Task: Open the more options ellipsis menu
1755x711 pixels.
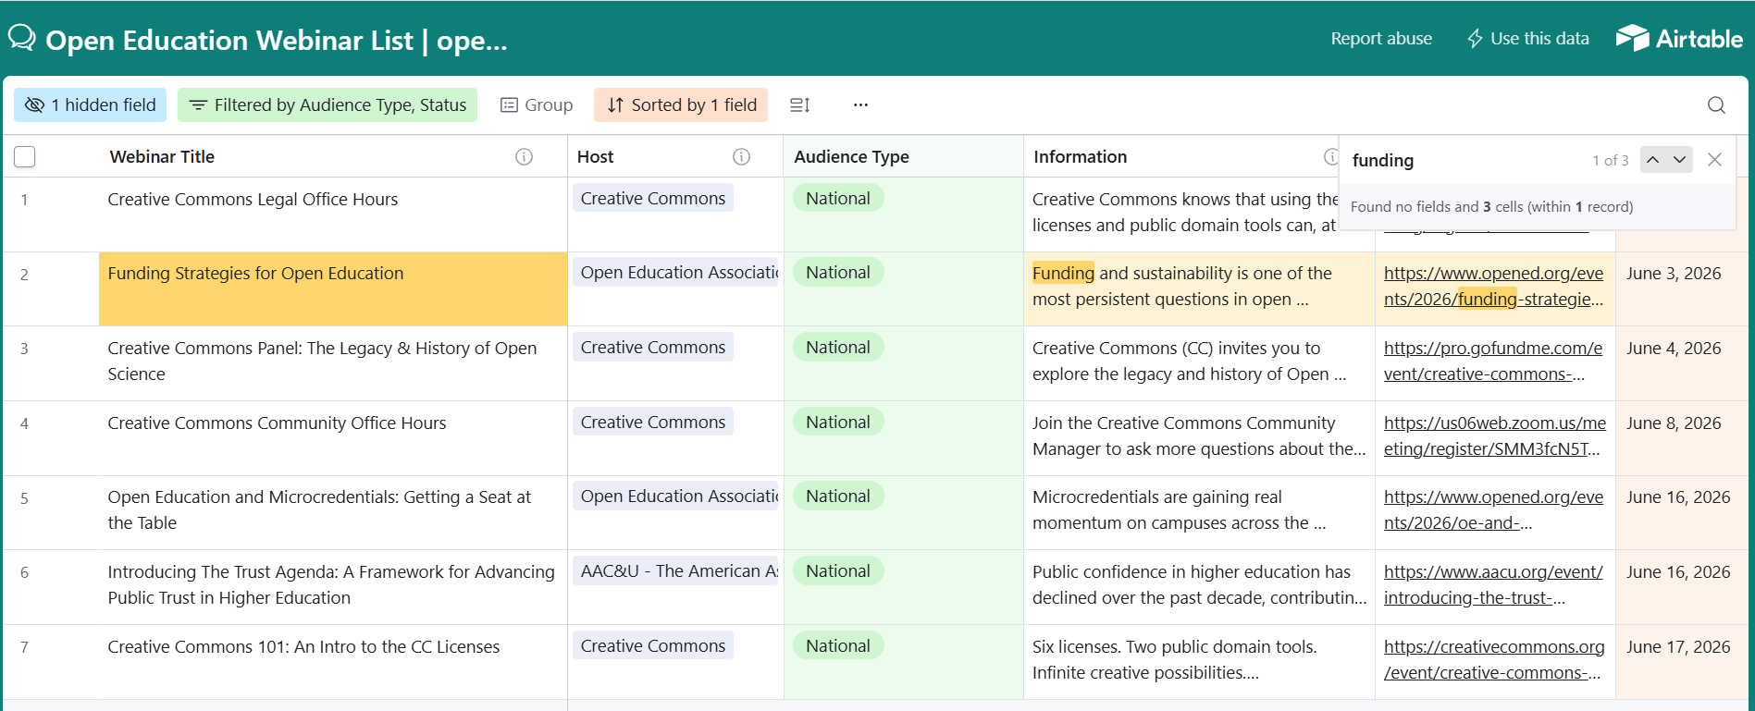Action: pos(860,105)
